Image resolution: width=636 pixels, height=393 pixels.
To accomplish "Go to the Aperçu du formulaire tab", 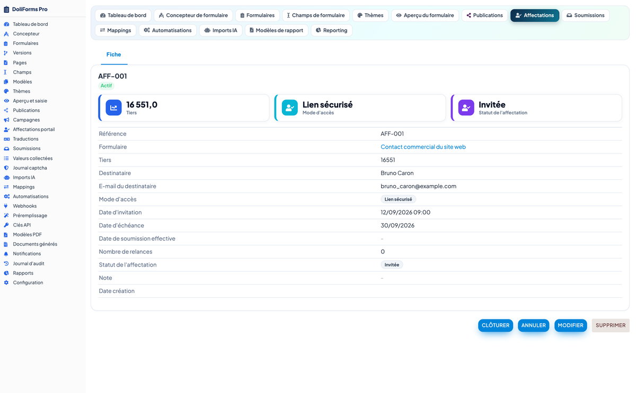I will [x=425, y=15].
